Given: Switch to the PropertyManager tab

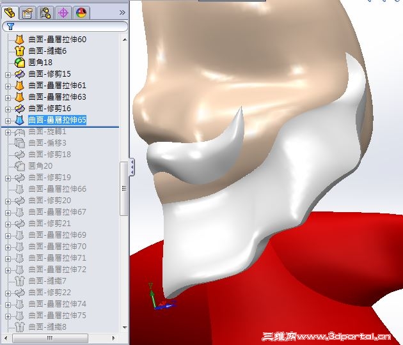Looking at the screenshot, I should tap(28, 13).
